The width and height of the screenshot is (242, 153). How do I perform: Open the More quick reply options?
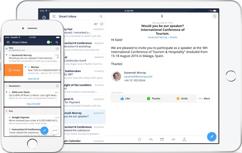click(204, 98)
